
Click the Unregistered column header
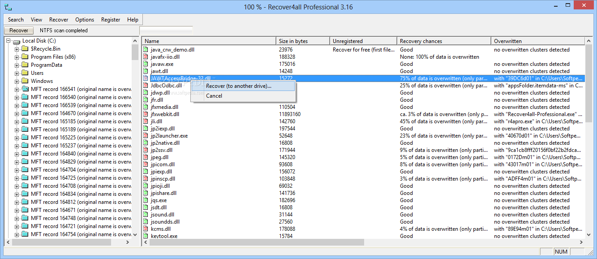[363, 41]
